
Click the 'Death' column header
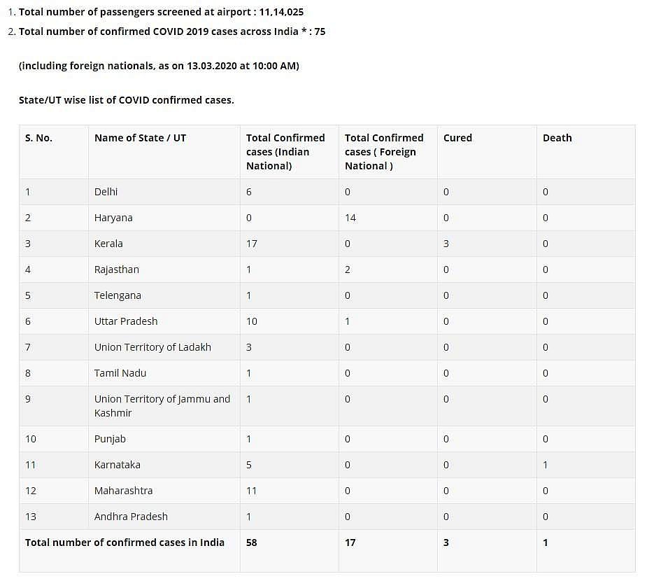557,138
